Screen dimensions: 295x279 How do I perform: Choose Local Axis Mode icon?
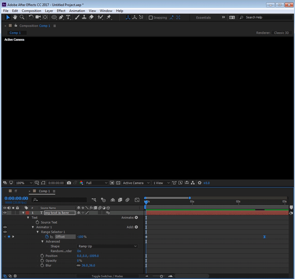128,17
